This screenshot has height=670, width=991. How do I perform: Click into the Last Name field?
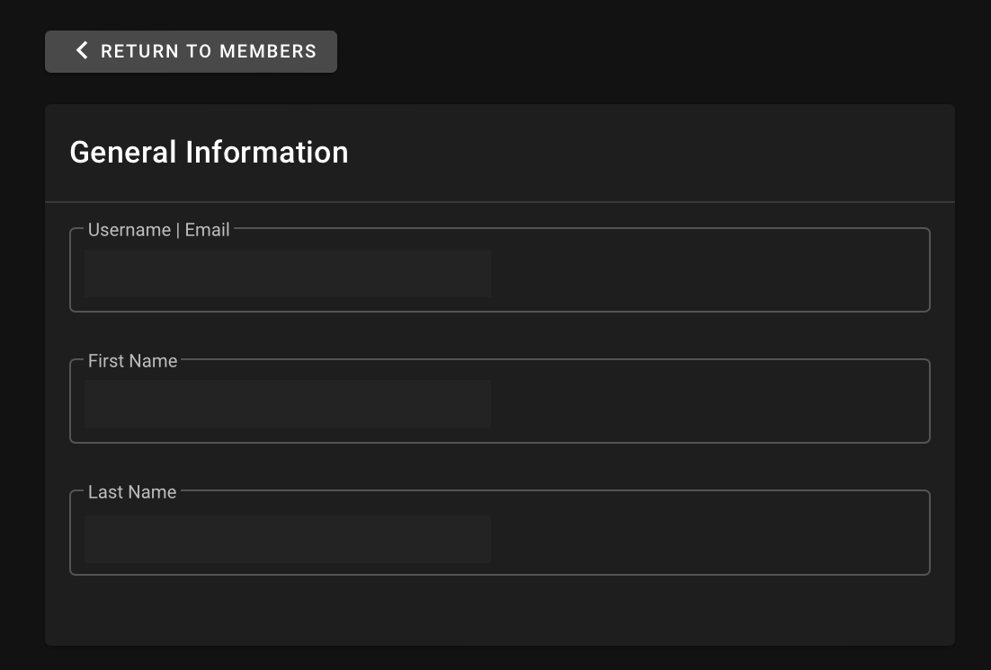[499, 533]
